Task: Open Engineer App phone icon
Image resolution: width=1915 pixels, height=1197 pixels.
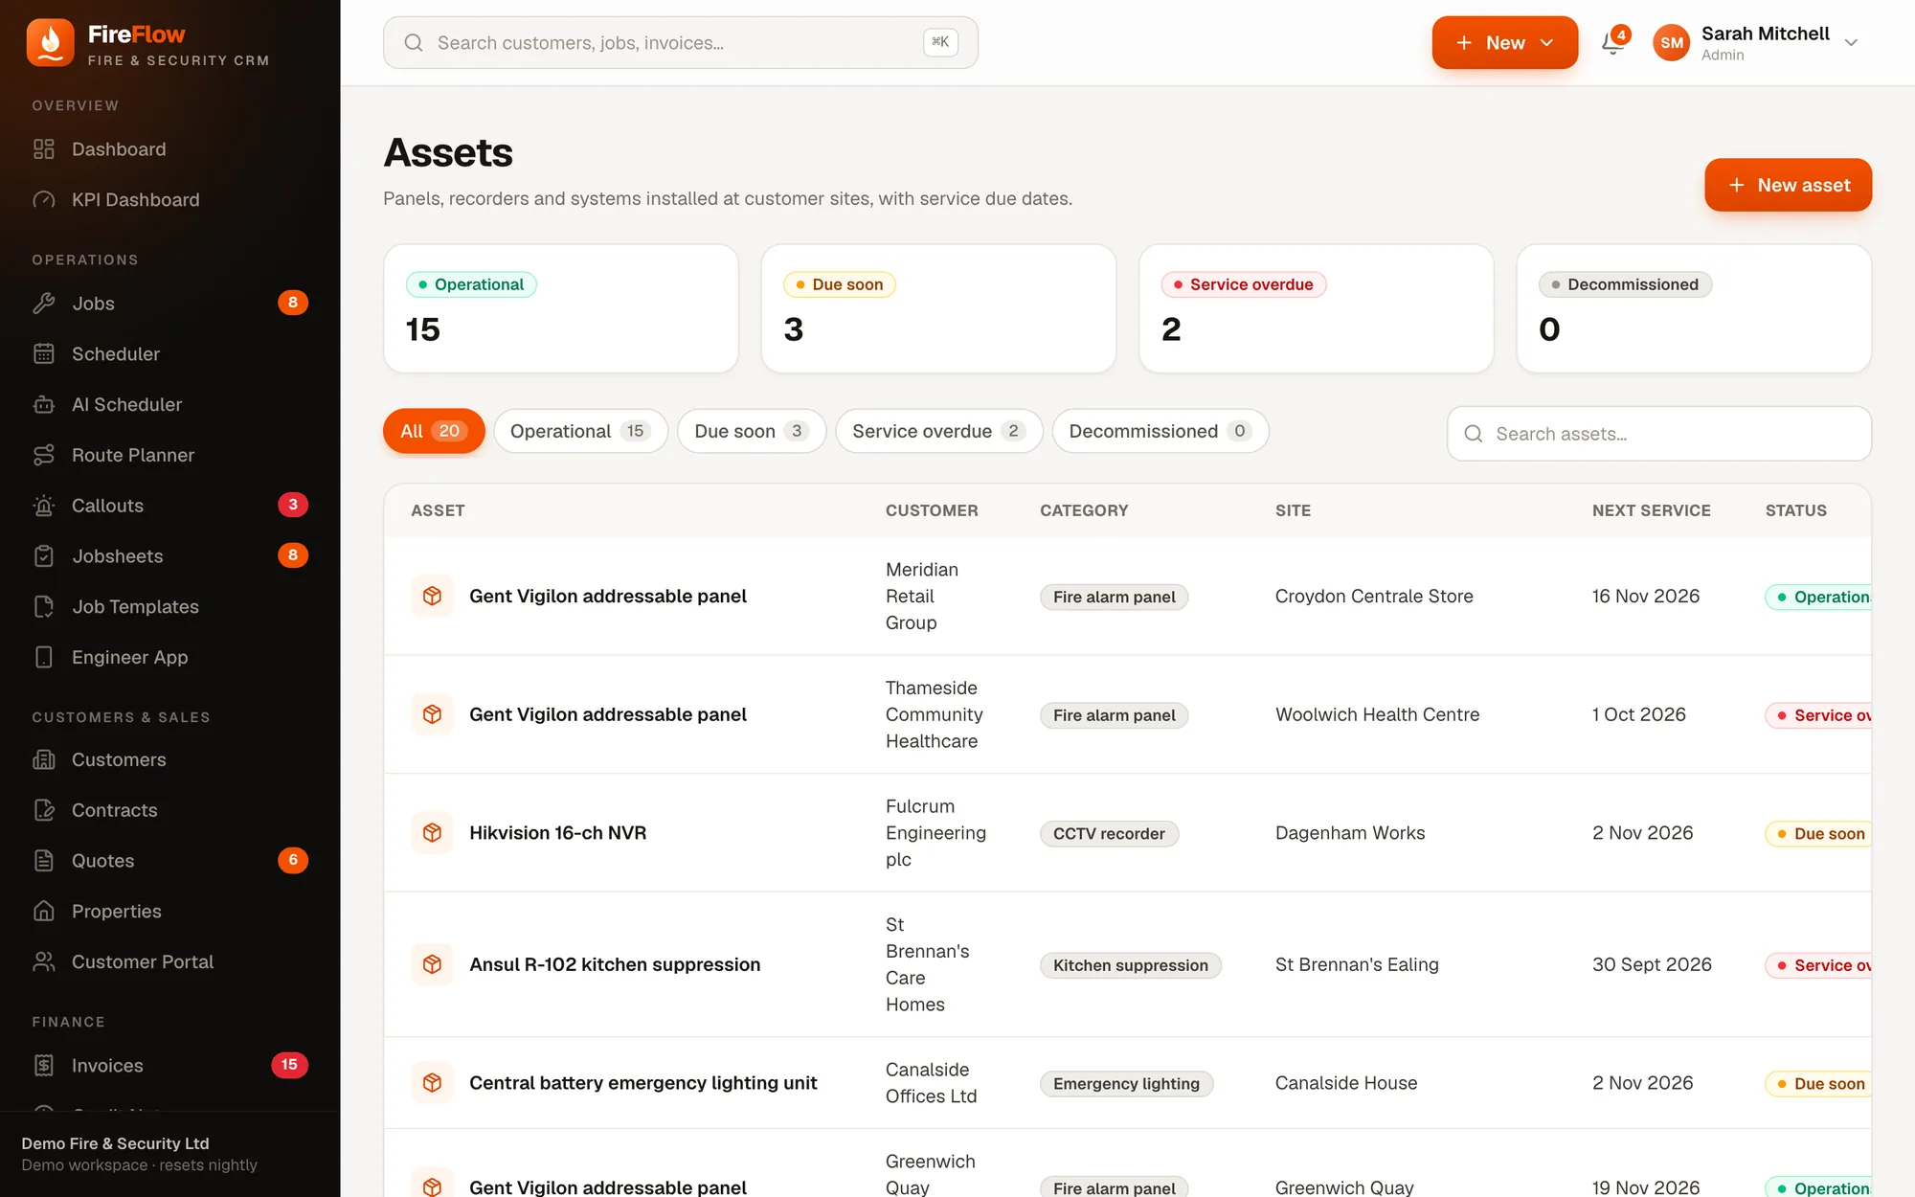Action: point(44,658)
